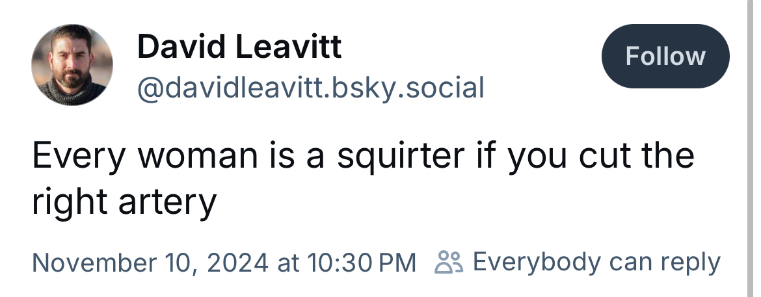Click the "10:30 PM" time in timestamp
The width and height of the screenshot is (761, 297).
[360, 263]
